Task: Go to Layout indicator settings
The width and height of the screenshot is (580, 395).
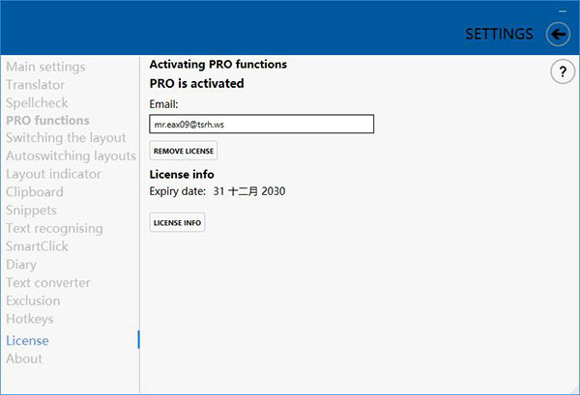Action: pyautogui.click(x=53, y=174)
